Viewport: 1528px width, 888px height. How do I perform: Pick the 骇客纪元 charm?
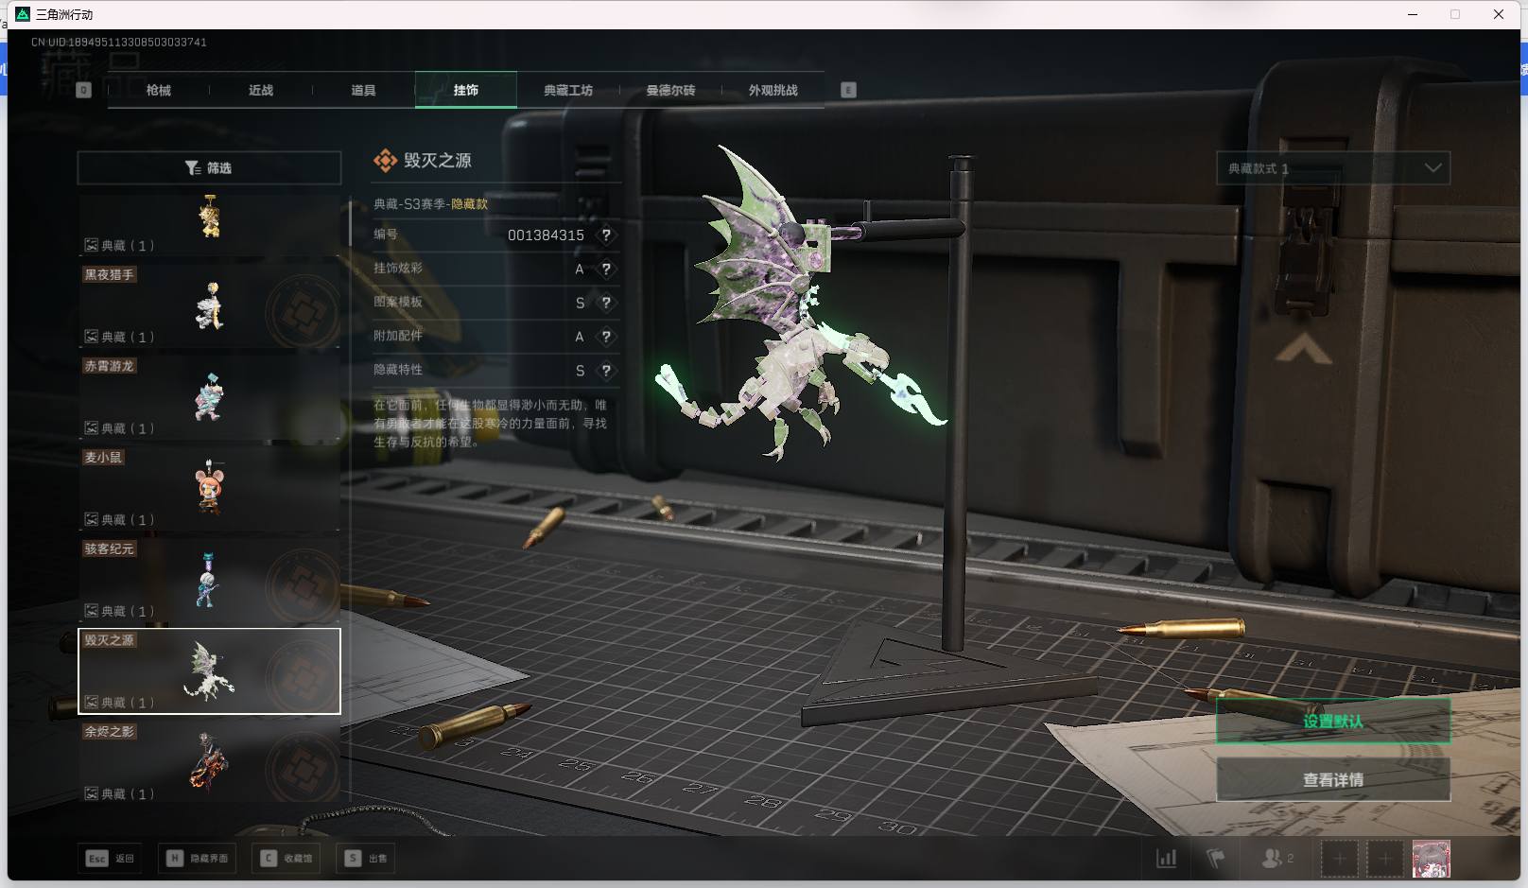[x=209, y=581]
